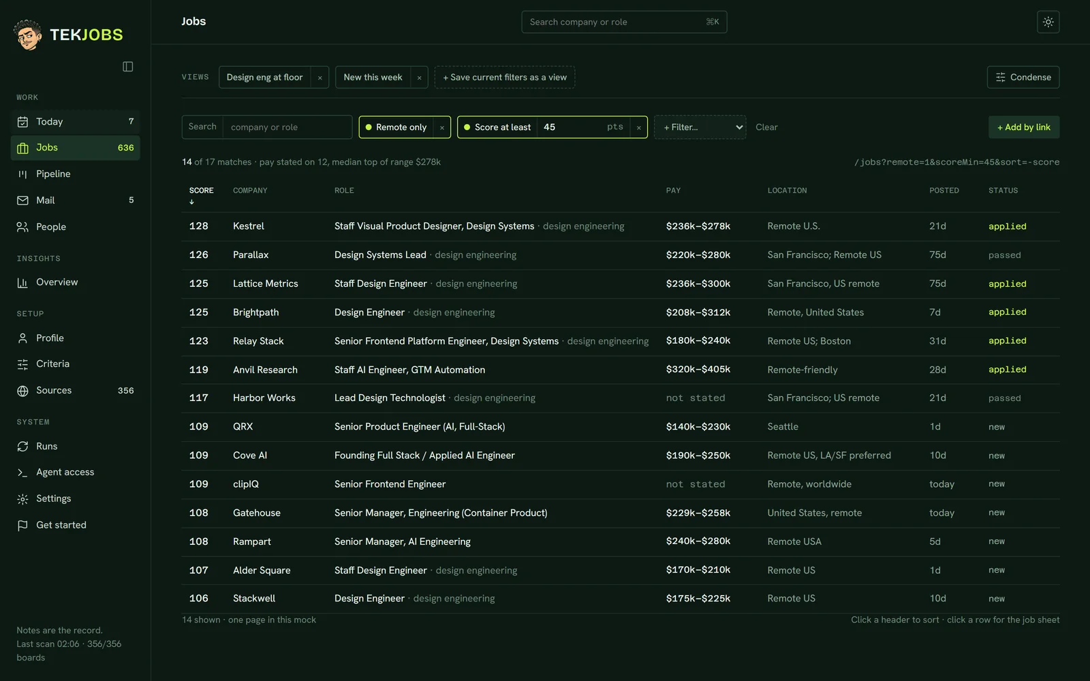Toggle the Remote only filter
Viewport: 1090px width, 681px height.
pyautogui.click(x=396, y=127)
